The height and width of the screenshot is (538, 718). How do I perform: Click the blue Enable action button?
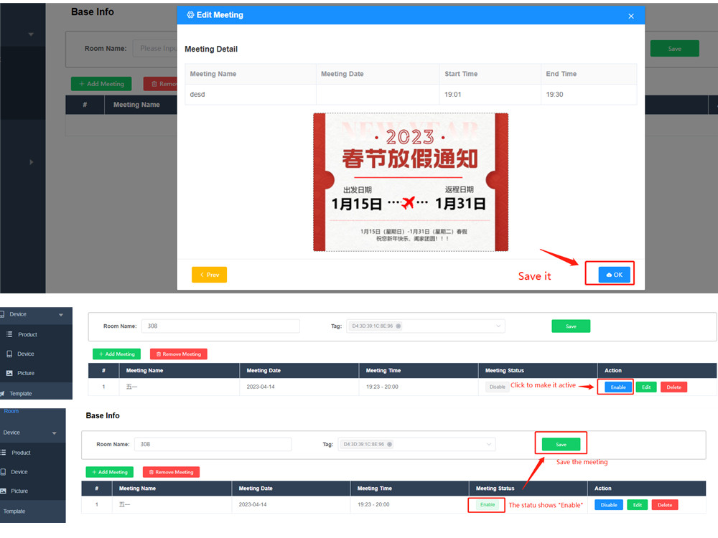(x=617, y=387)
